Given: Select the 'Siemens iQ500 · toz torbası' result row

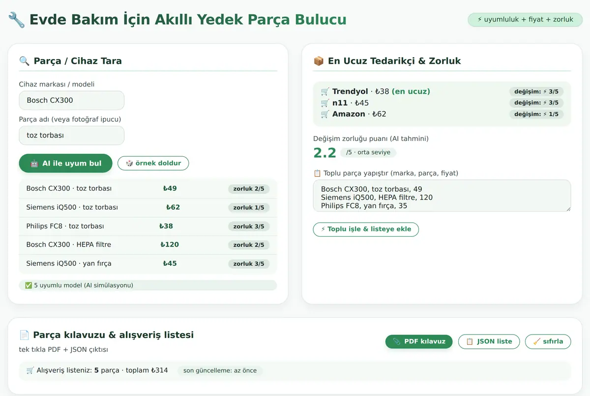Looking at the screenshot, I should tap(148, 207).
